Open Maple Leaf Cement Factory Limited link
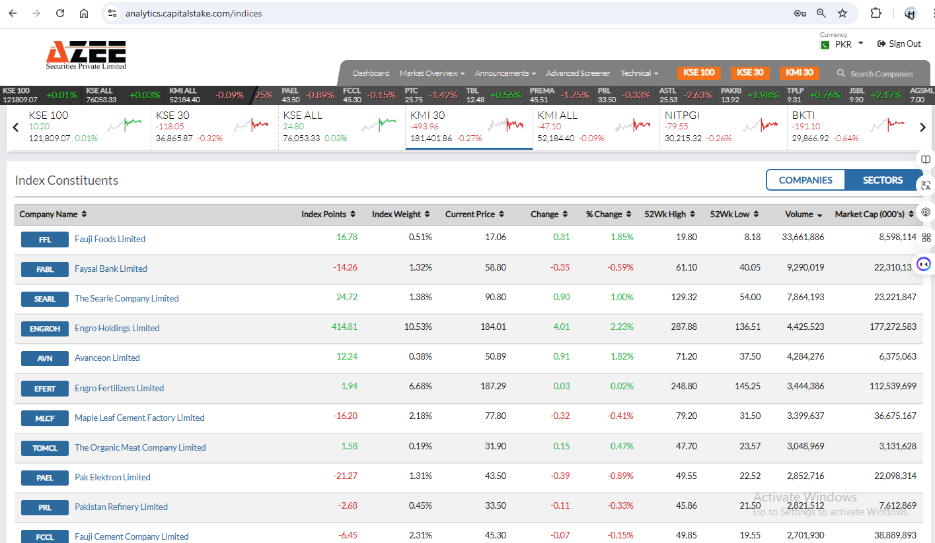 139,418
